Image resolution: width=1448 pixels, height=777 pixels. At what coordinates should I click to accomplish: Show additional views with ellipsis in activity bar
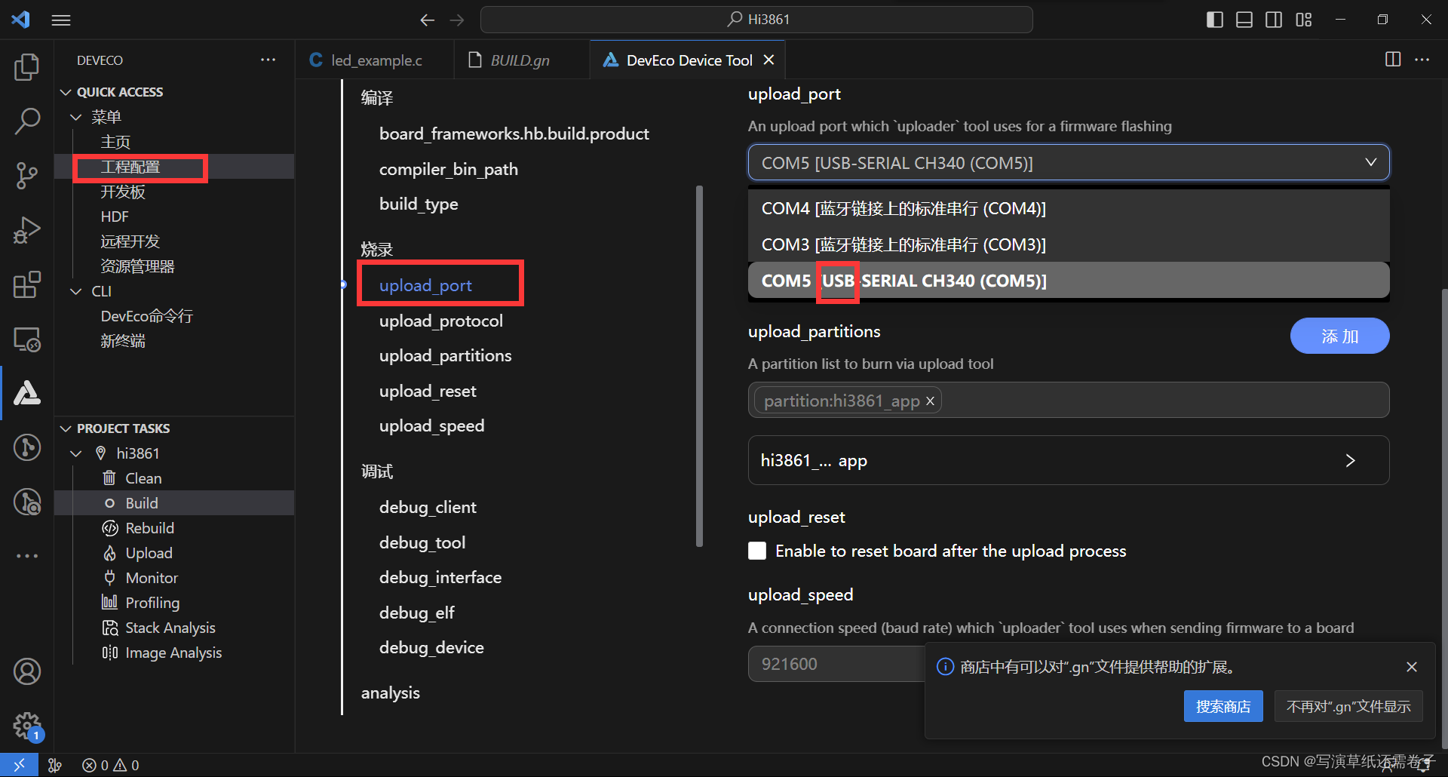pyautogui.click(x=27, y=556)
